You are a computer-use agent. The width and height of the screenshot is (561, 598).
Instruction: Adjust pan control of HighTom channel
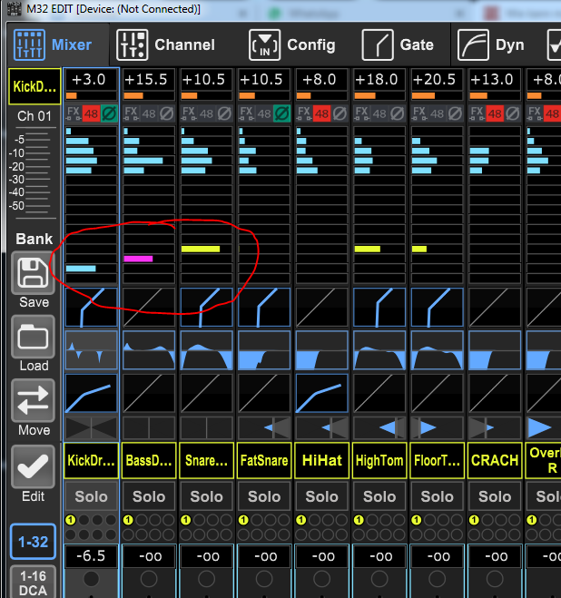click(379, 428)
